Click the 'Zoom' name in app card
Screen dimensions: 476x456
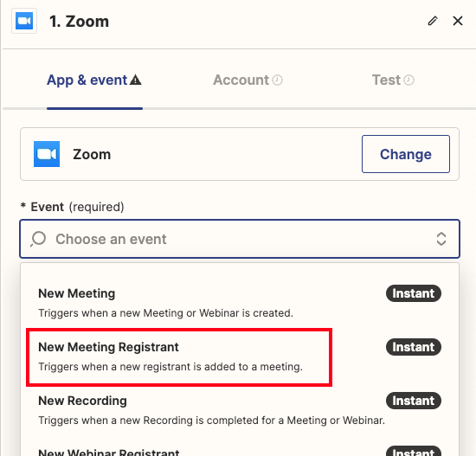coord(92,154)
